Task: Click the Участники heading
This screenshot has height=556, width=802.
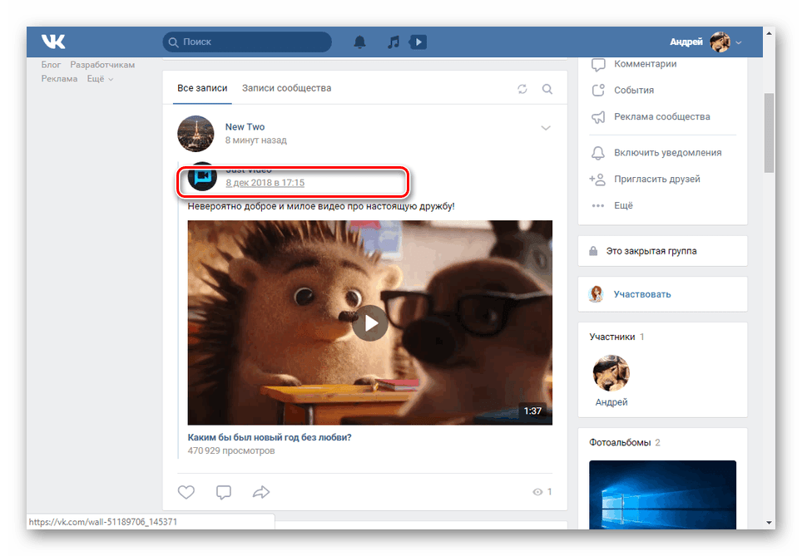Action: click(x=611, y=337)
